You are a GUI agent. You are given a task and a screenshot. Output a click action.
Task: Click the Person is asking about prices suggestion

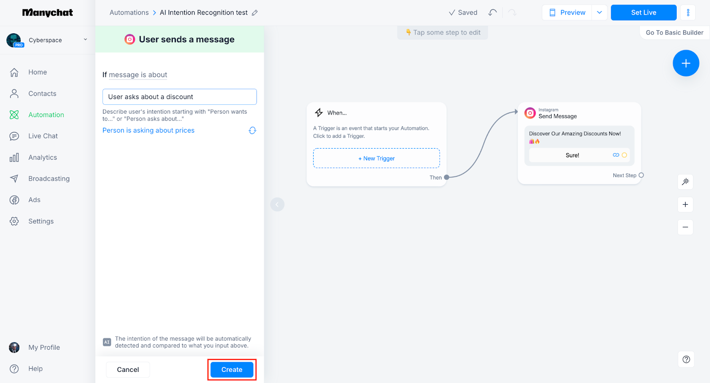[148, 130]
